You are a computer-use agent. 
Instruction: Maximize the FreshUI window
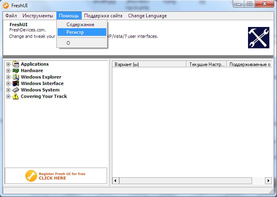tap(250, 4)
